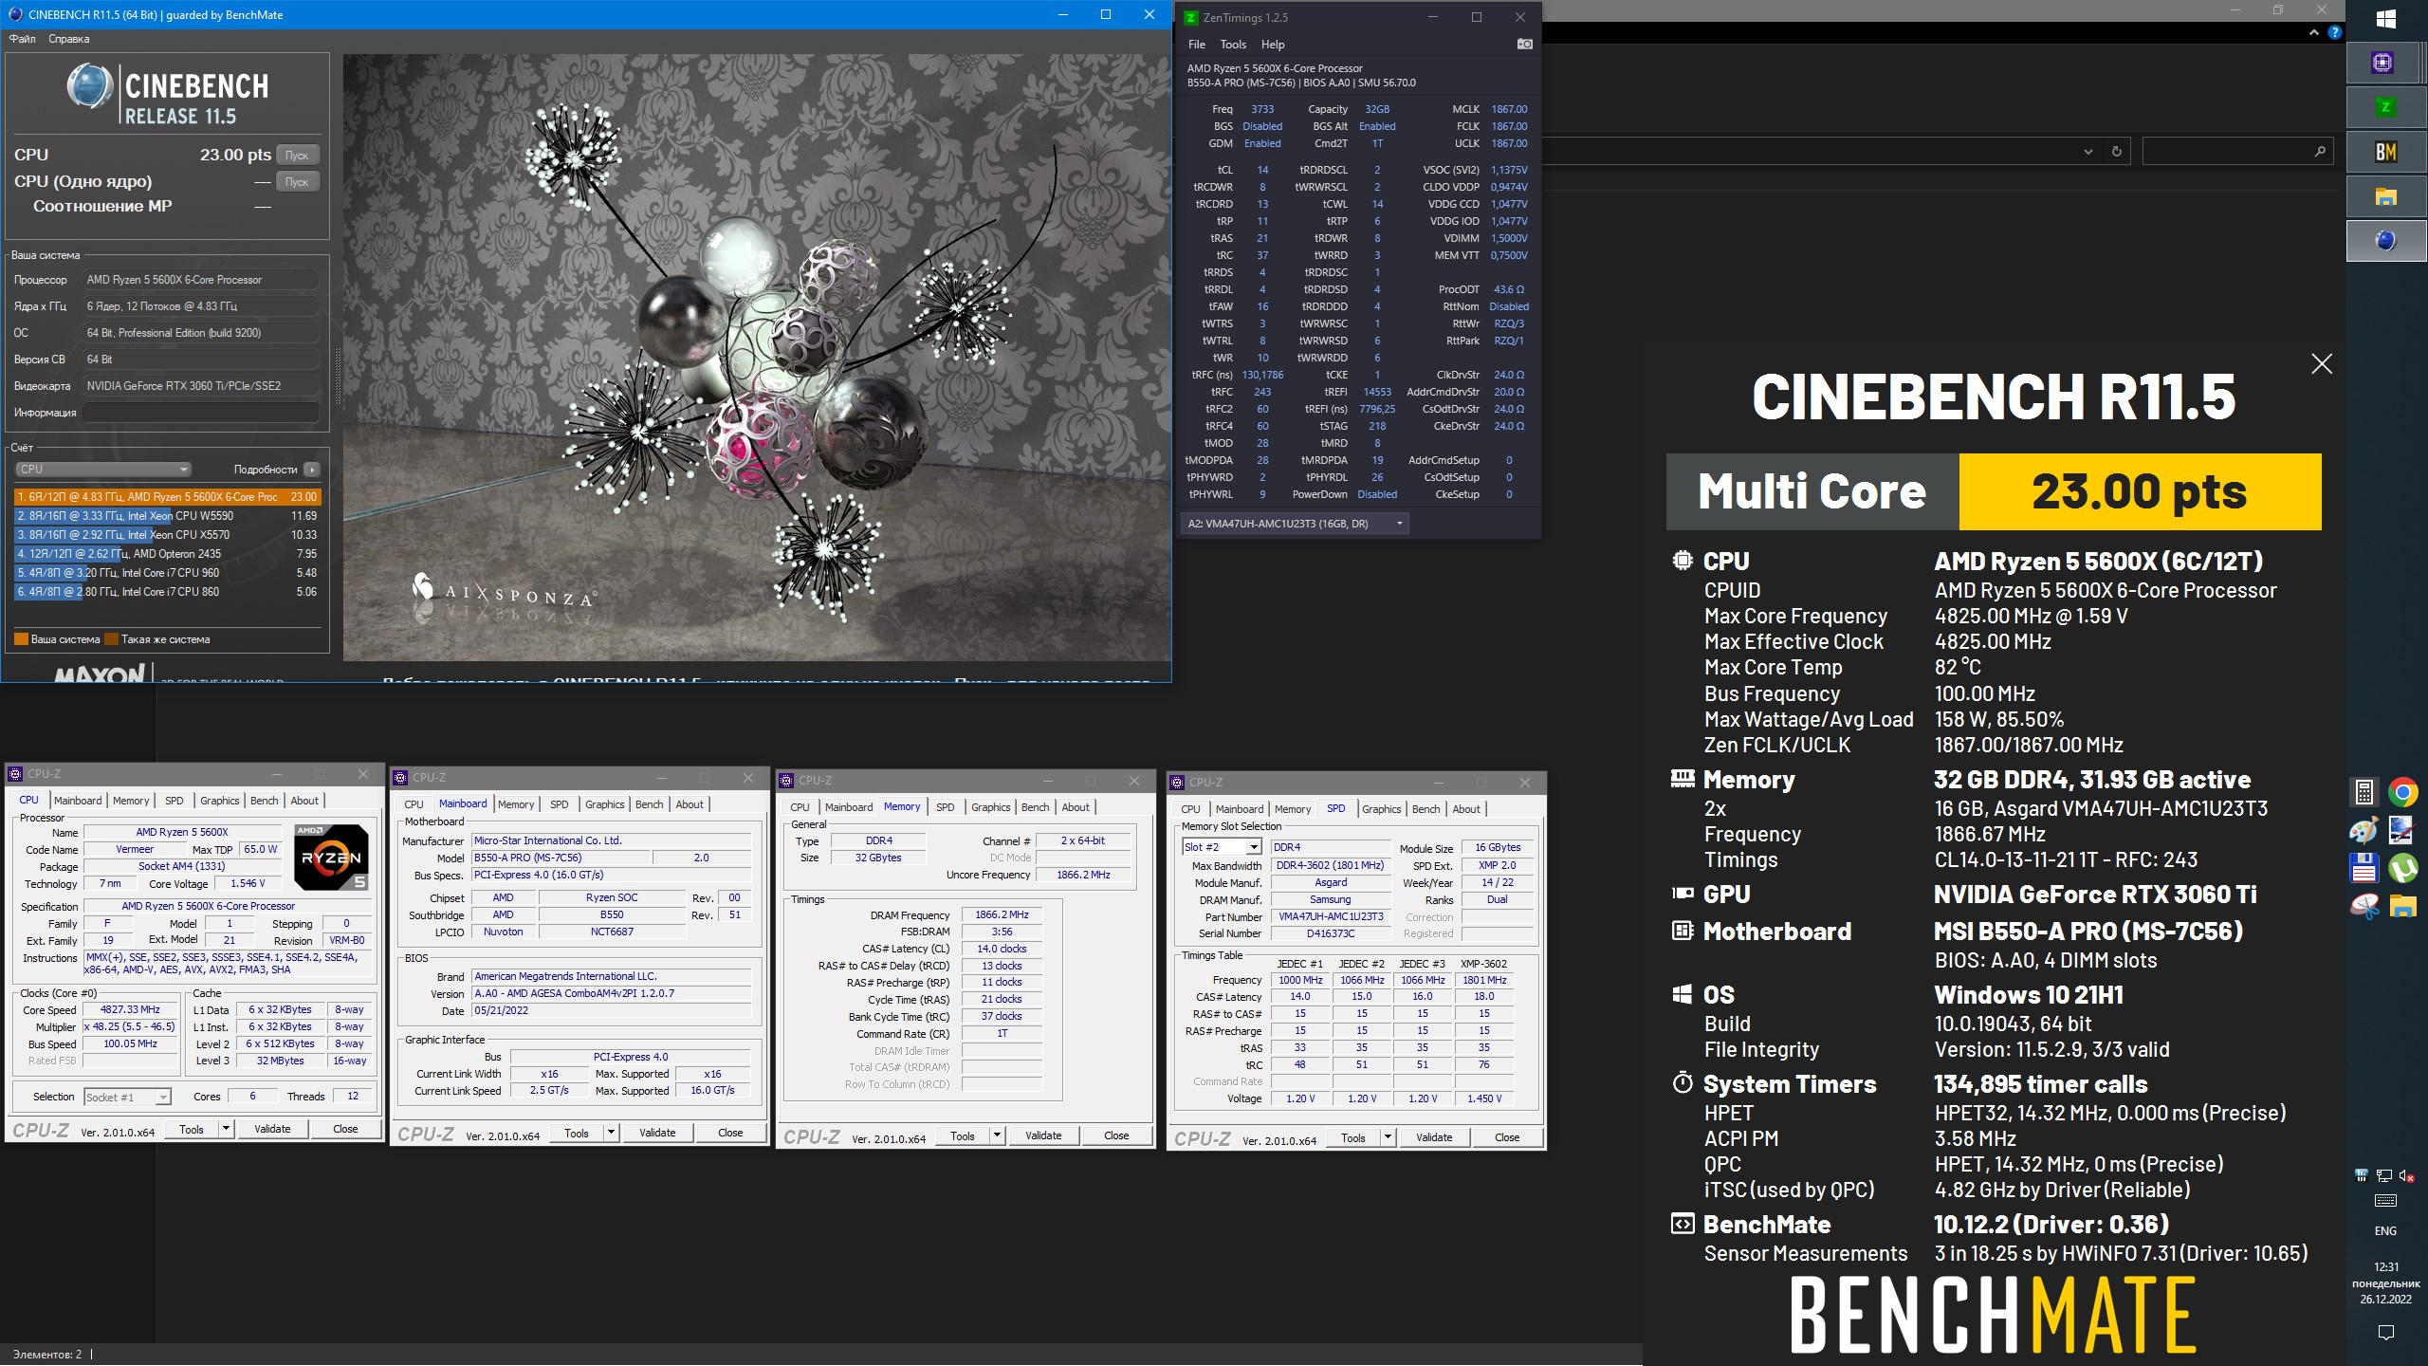The width and height of the screenshot is (2428, 1366).
Task: Click the Explorer help question mark
Action: click(x=2335, y=32)
